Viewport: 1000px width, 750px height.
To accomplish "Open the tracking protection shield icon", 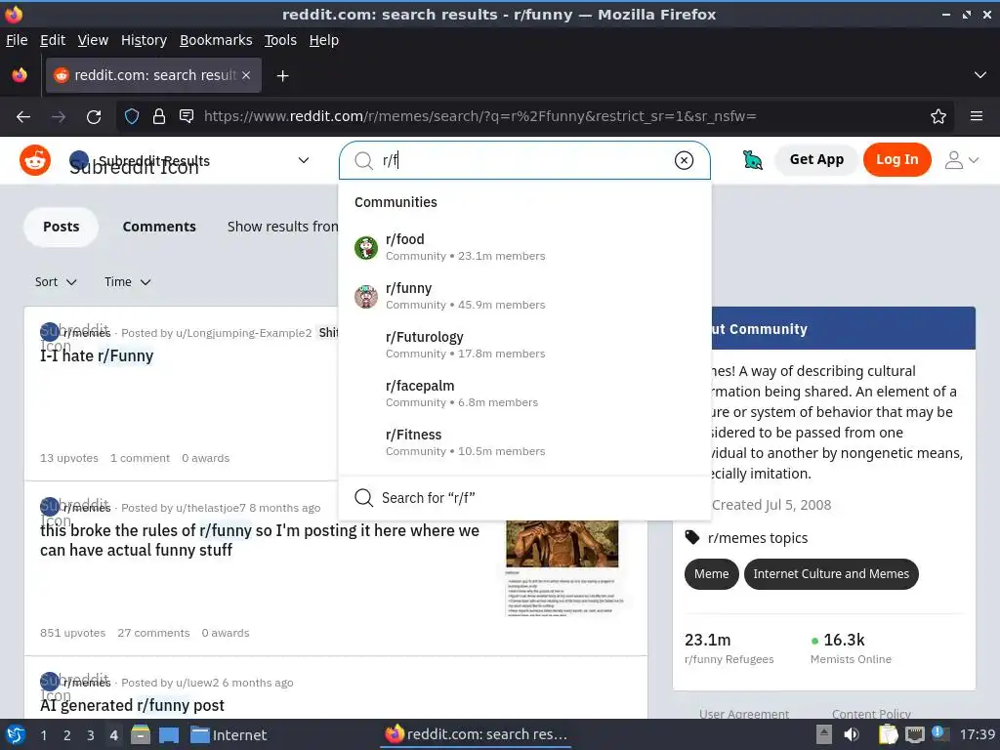I will [132, 117].
